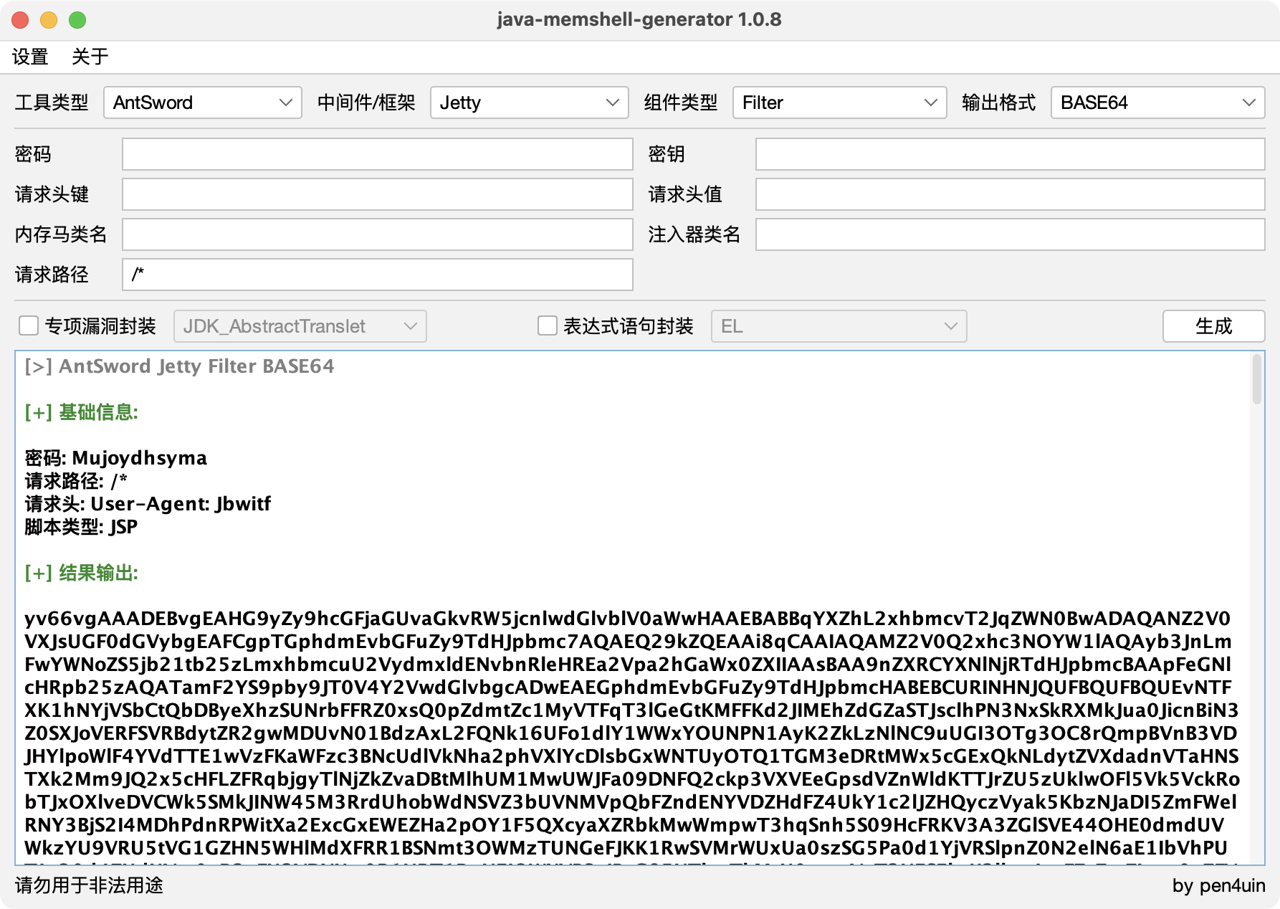1280x909 pixels.
Task: Open the JDK_AbstractTranslet dropdown
Action: point(300,326)
